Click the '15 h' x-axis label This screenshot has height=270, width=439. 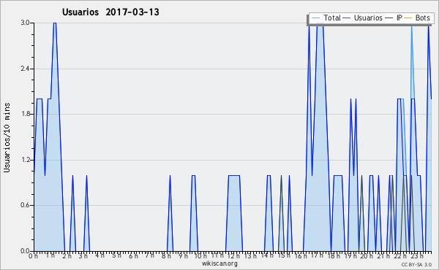point(283,256)
